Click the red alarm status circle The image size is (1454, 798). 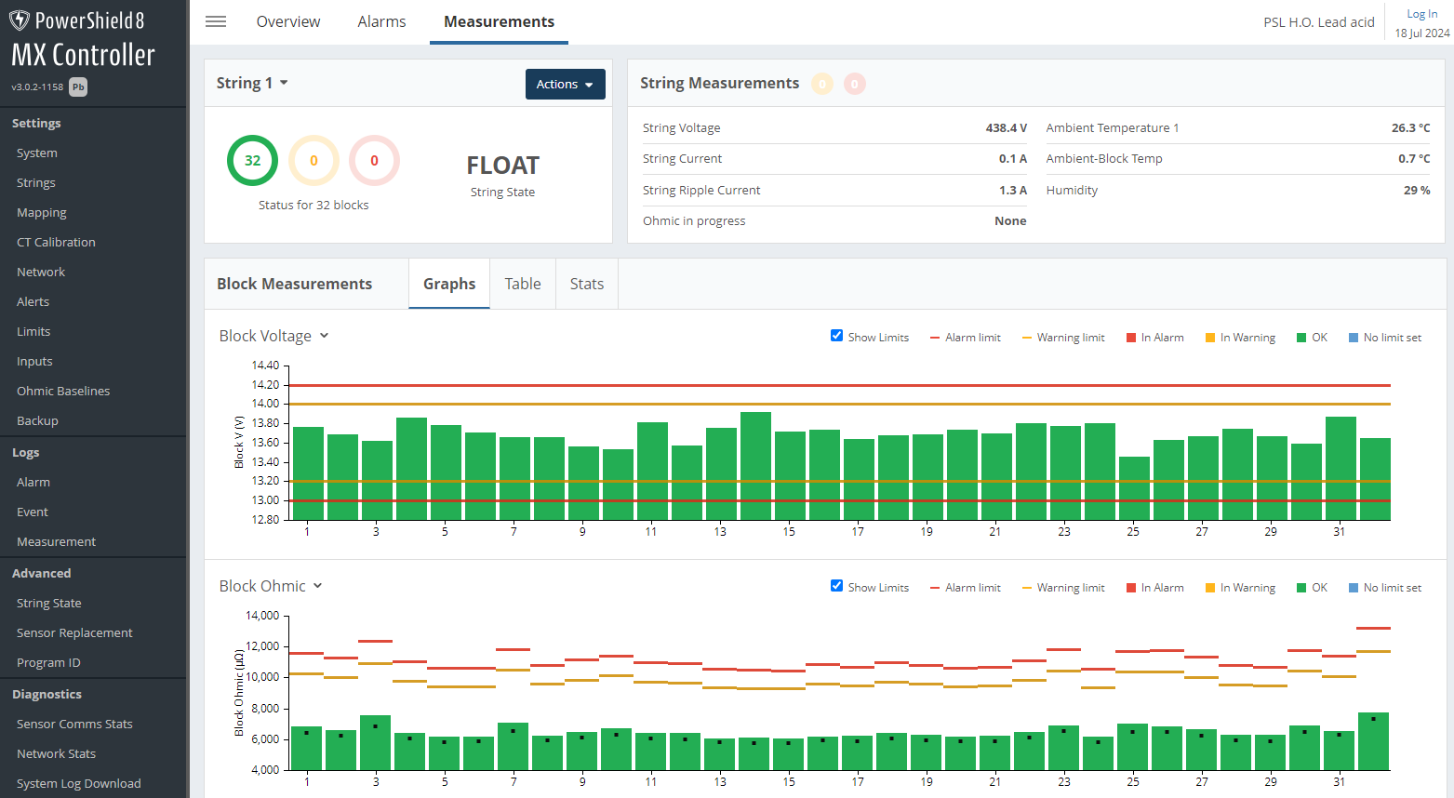[375, 160]
